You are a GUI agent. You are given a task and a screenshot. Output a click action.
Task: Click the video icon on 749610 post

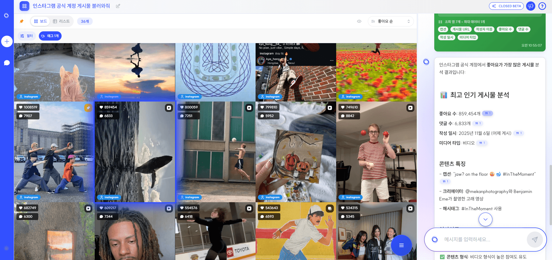(410, 108)
